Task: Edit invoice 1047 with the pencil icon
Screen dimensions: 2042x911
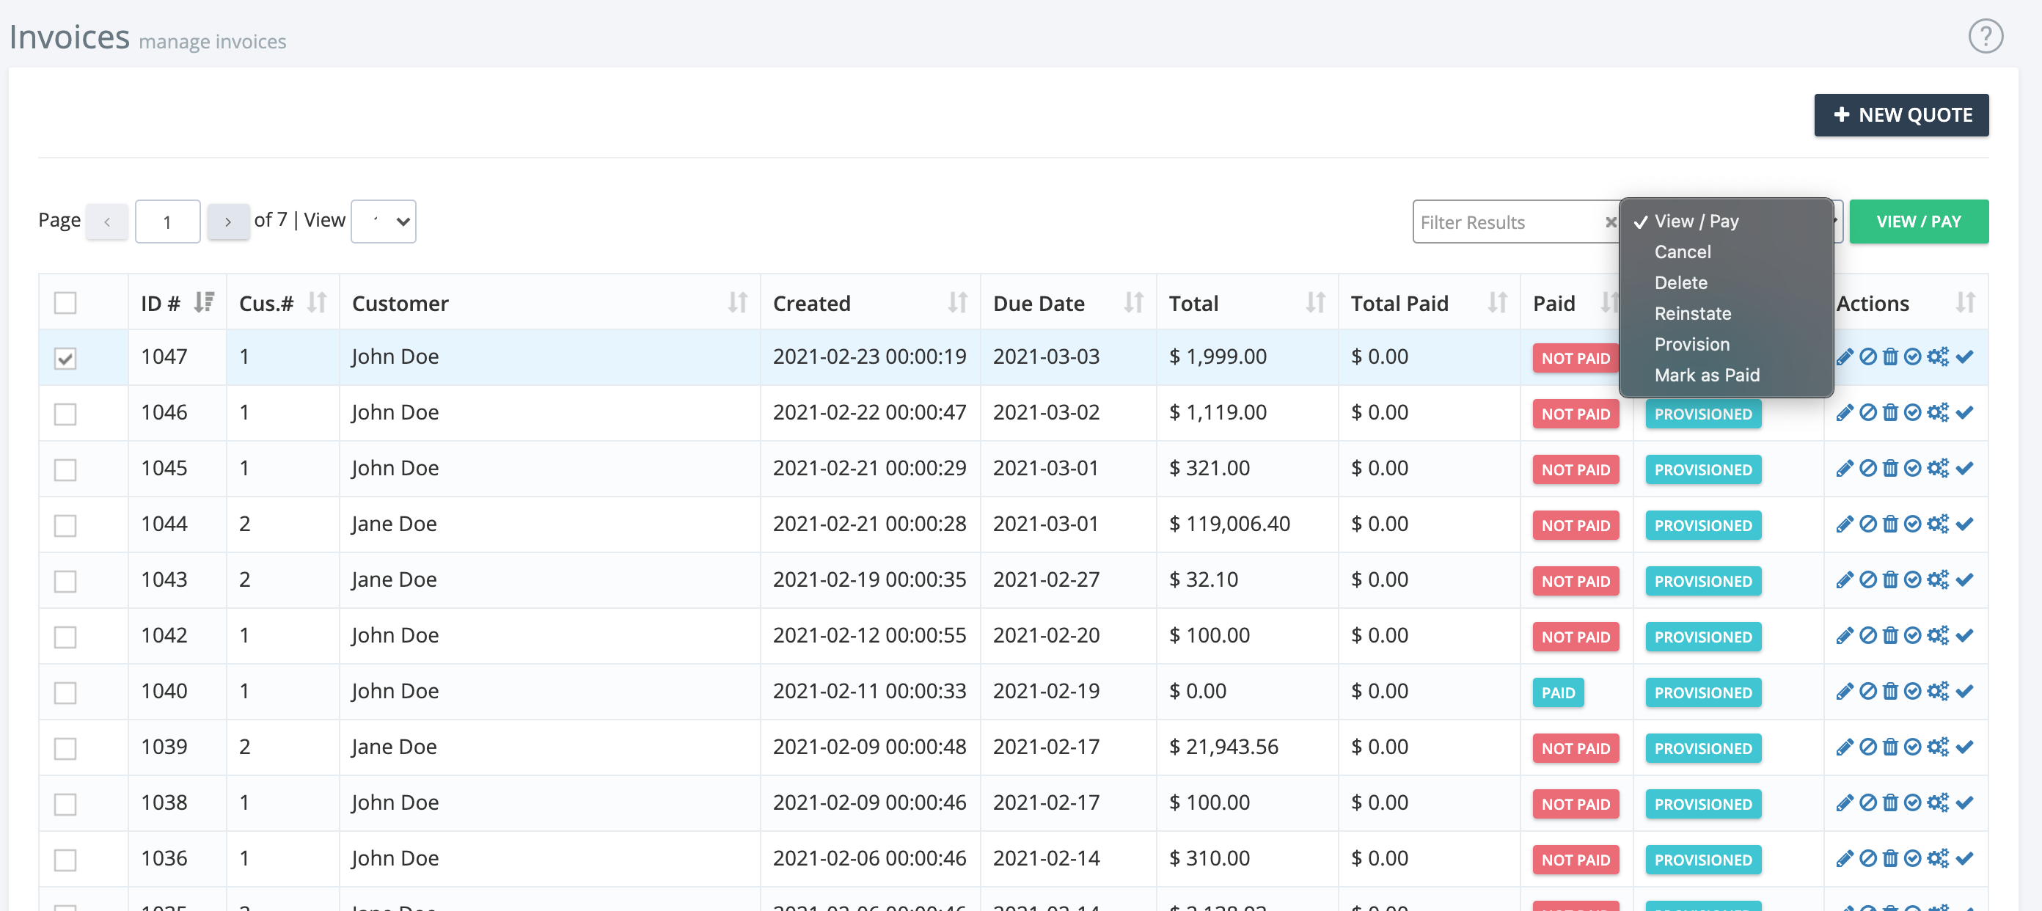Action: coord(1845,356)
